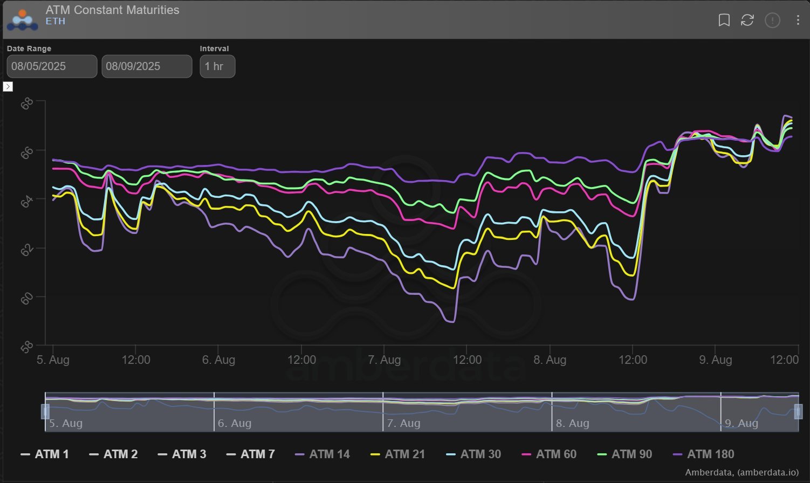This screenshot has height=483, width=810.
Task: Click 6. Aug in the navigator timeline
Action: pyautogui.click(x=235, y=423)
